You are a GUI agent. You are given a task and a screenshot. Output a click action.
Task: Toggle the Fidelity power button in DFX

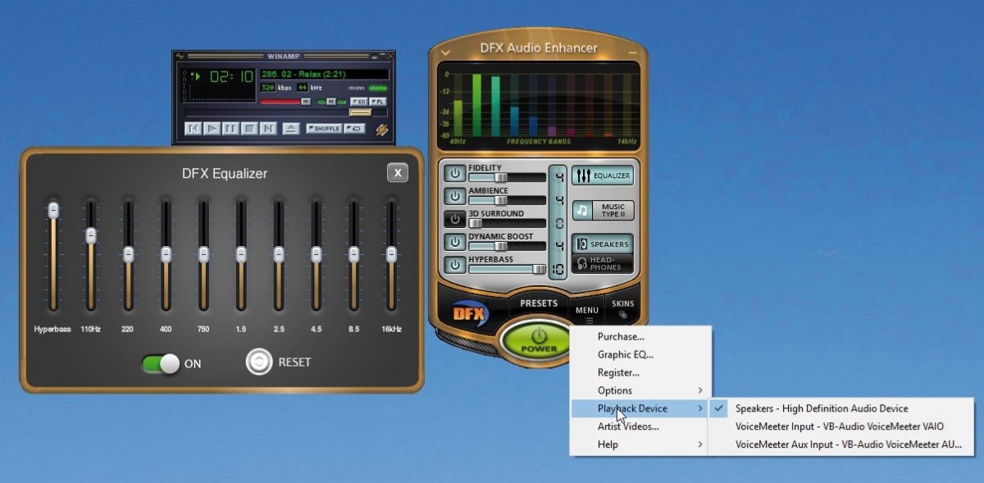[455, 174]
